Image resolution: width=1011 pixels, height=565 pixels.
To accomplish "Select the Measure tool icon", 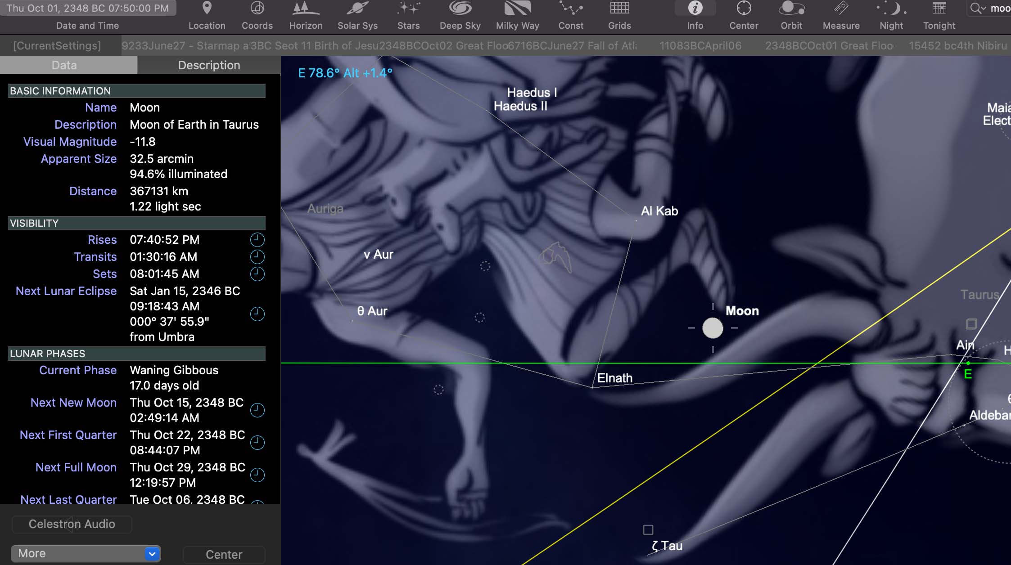I will [x=841, y=8].
